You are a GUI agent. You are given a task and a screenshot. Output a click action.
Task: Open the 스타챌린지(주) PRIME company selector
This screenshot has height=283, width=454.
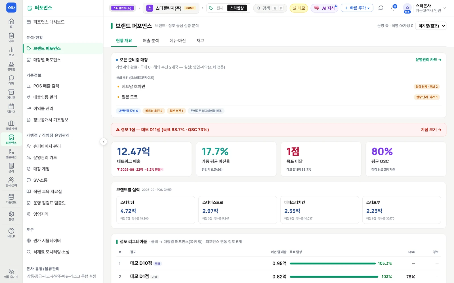[171, 8]
